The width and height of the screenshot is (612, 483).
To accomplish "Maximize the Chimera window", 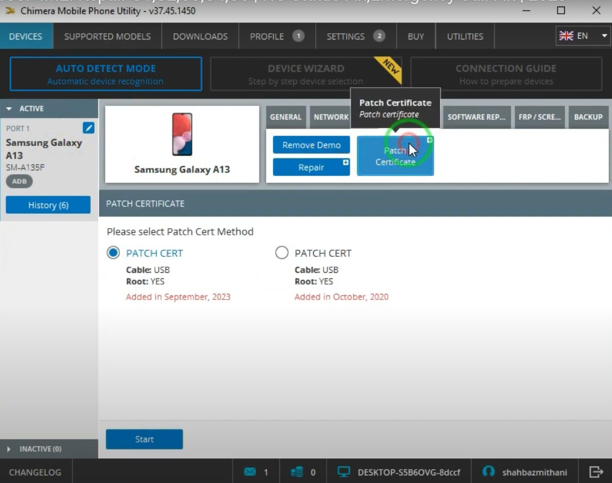I will 561,11.
